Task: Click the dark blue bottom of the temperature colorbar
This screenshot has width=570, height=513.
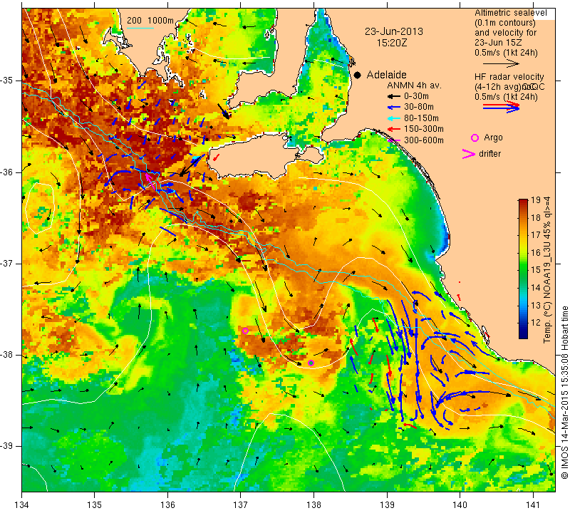Action: coord(523,334)
